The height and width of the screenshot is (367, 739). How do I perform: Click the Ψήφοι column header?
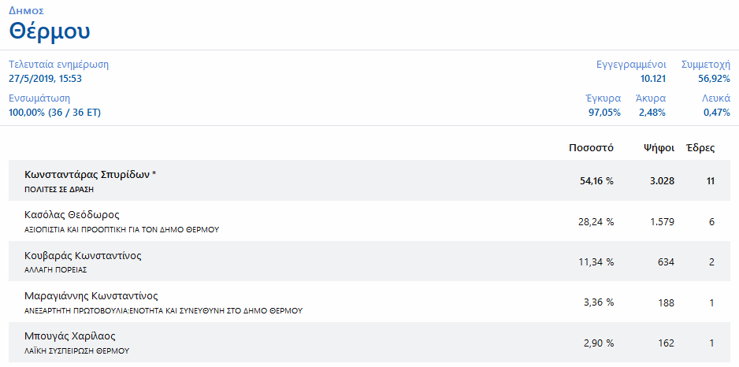[x=659, y=148]
